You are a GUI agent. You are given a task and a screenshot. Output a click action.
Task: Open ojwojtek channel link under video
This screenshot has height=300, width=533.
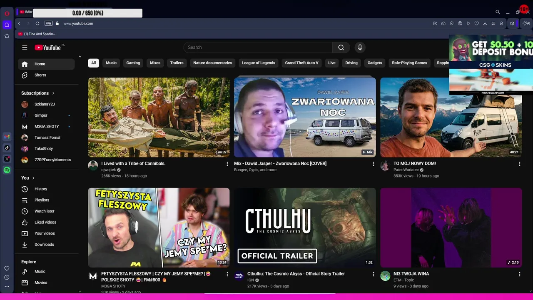[109, 170]
